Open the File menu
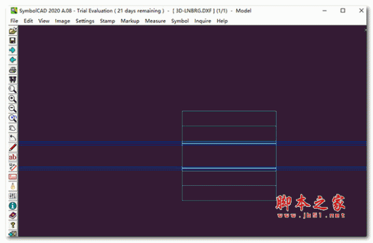Image resolution: width=373 pixels, height=243 pixels. click(14, 21)
